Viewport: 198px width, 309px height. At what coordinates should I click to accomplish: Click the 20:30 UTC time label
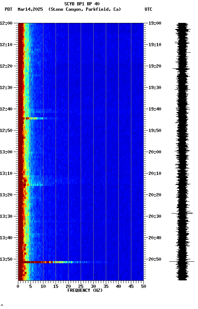pyautogui.click(x=155, y=216)
